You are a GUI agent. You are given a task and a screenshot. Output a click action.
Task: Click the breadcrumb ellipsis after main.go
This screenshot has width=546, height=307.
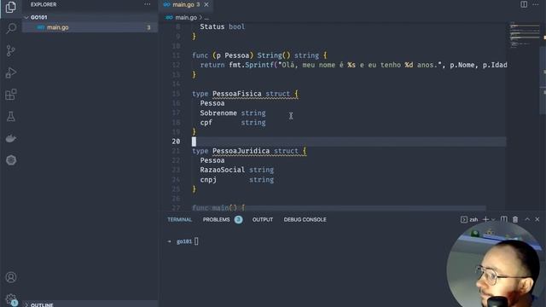(x=206, y=18)
